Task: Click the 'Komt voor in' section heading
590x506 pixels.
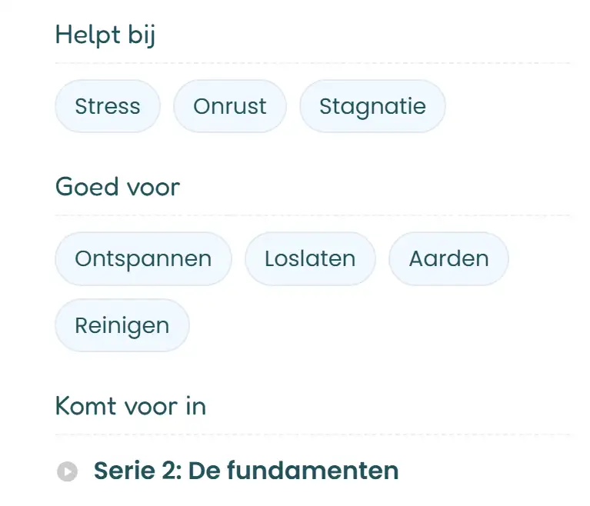Action: coord(131,406)
